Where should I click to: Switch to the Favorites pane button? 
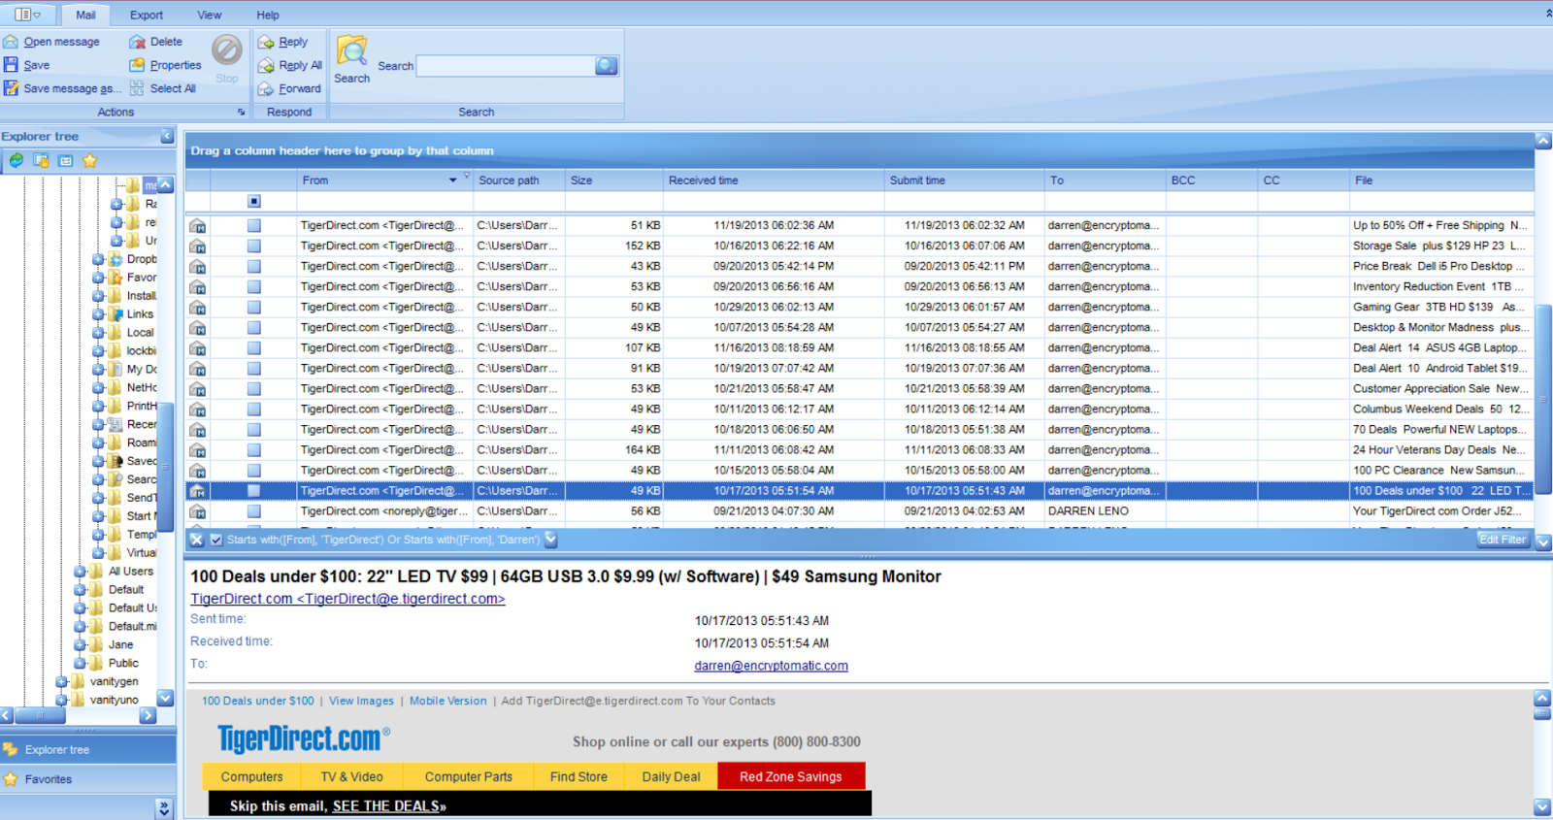click(87, 779)
